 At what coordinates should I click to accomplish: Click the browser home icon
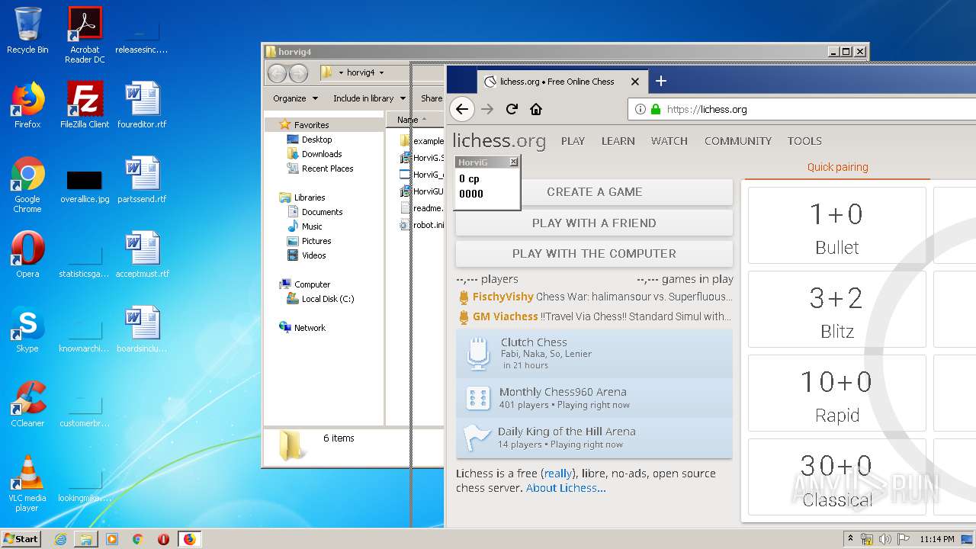pos(536,109)
